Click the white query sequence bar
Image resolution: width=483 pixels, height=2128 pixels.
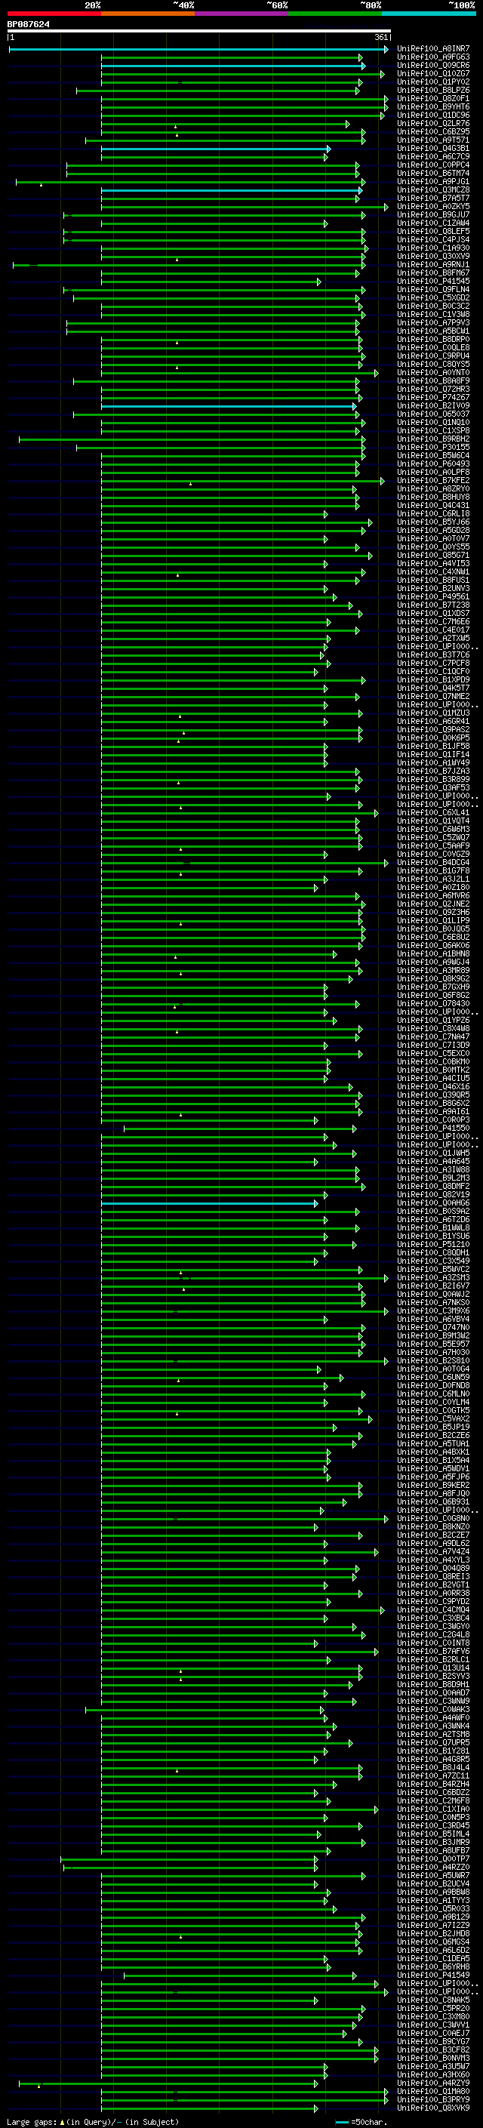tap(199, 32)
